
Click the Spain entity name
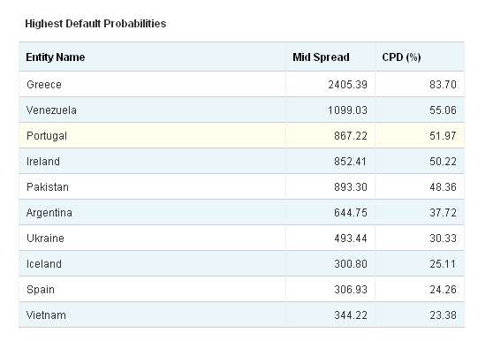41,290
